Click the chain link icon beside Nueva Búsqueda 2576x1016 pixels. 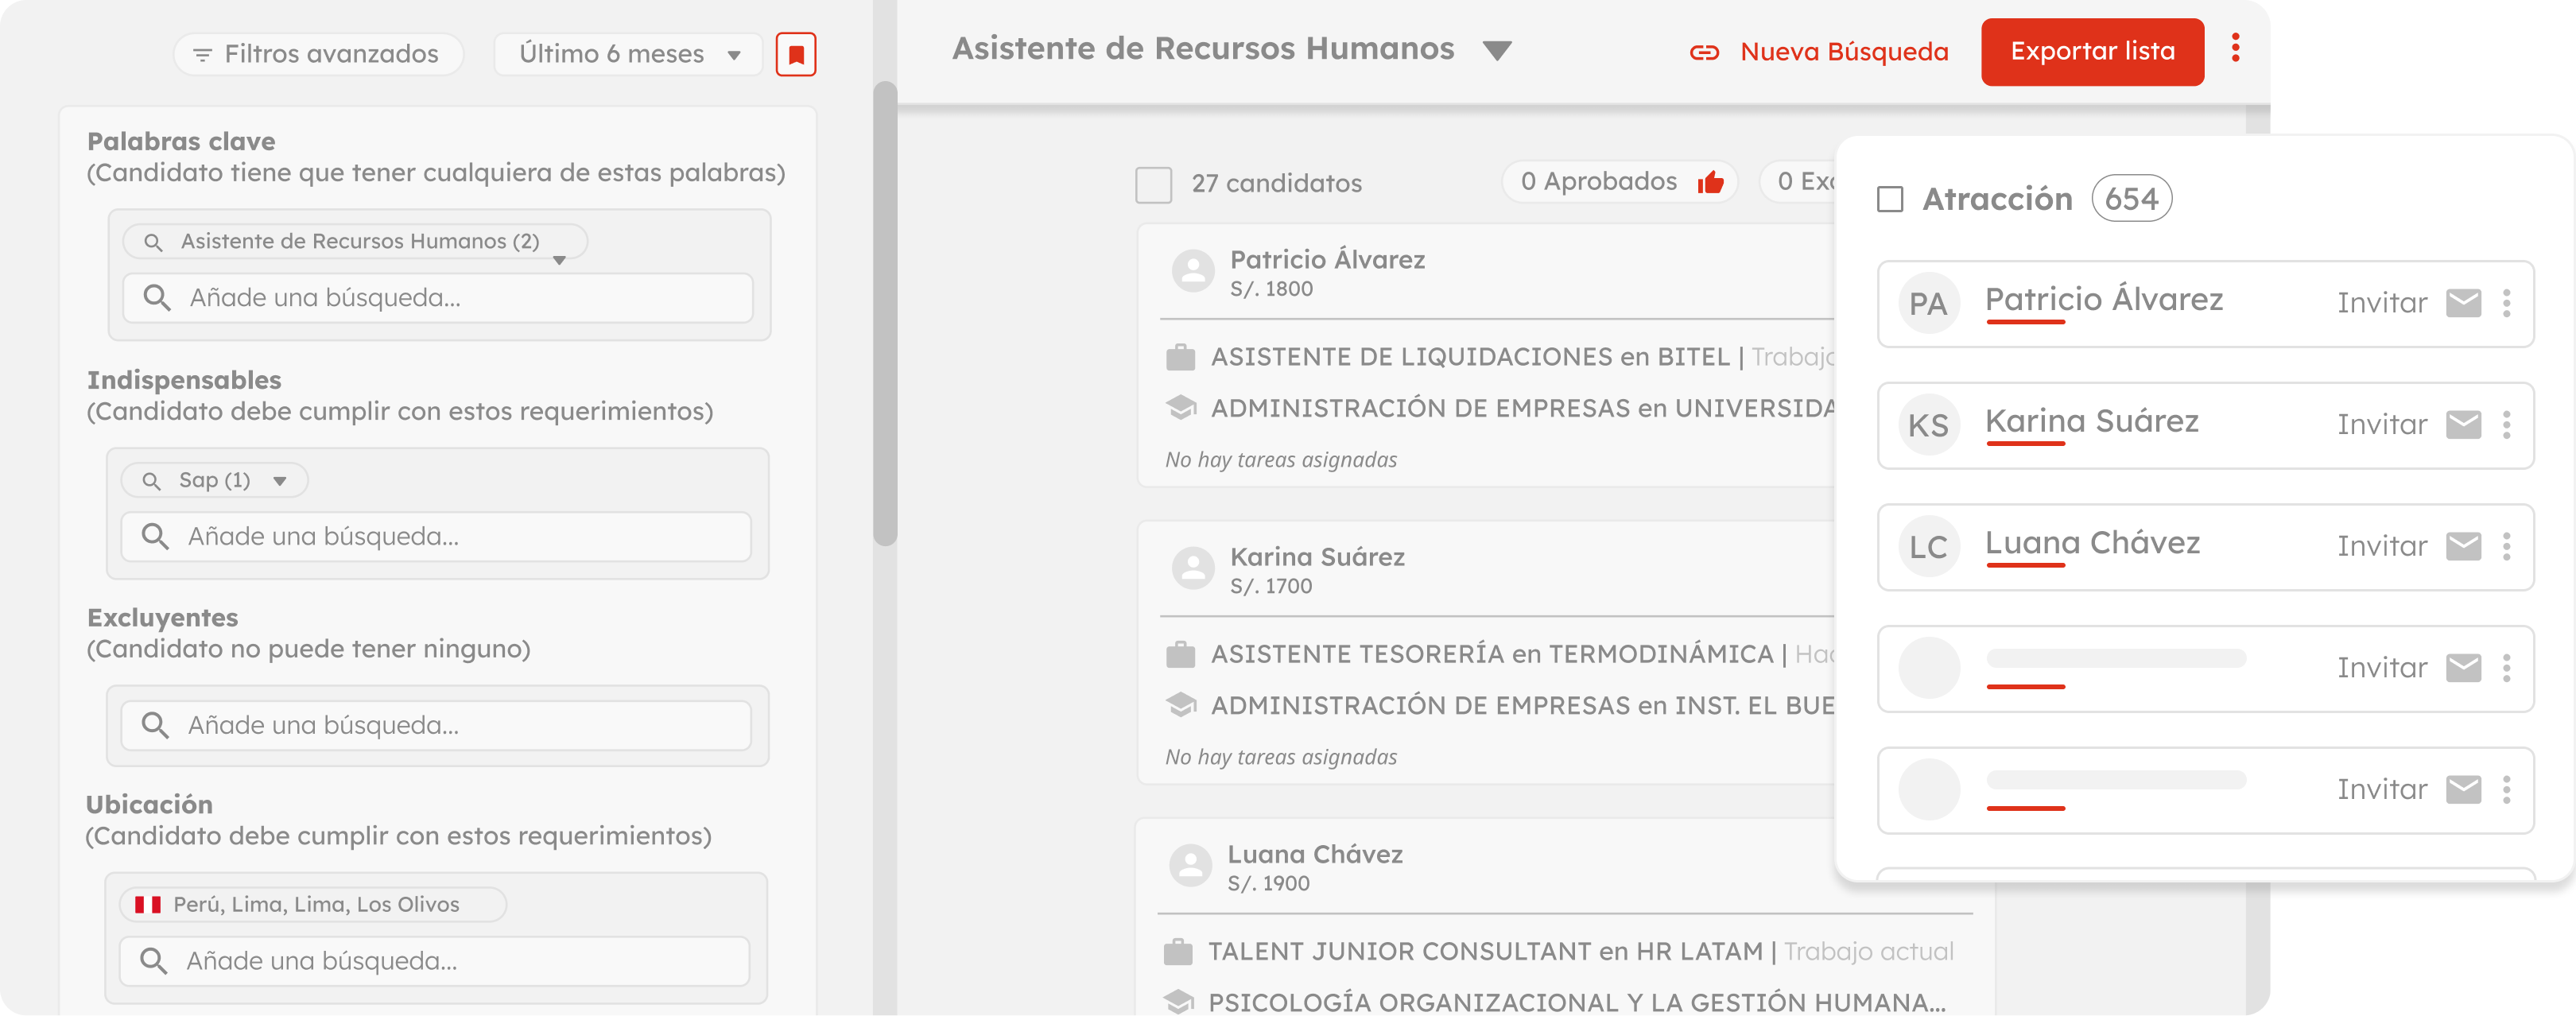click(x=1704, y=53)
